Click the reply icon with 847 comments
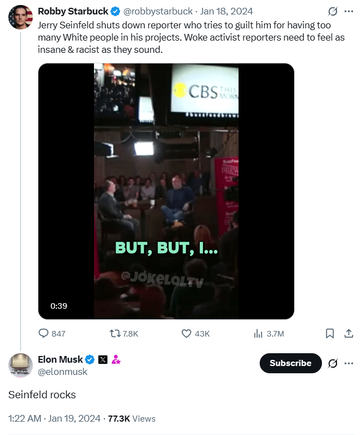Viewport: 362px width, 435px height. tap(44, 333)
